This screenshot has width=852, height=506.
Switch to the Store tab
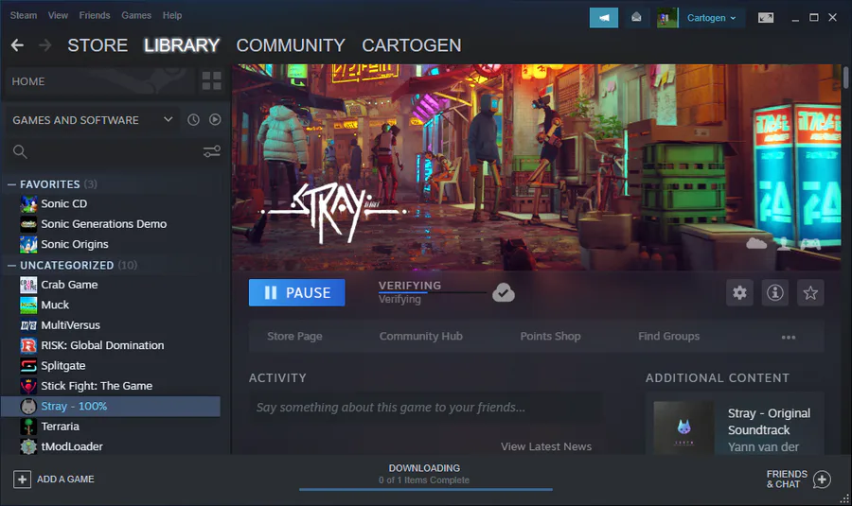[x=98, y=45]
